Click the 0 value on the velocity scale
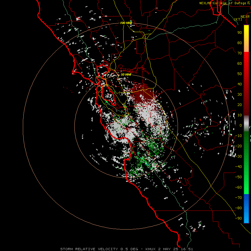Screen dimensions: 251x251 241,126
